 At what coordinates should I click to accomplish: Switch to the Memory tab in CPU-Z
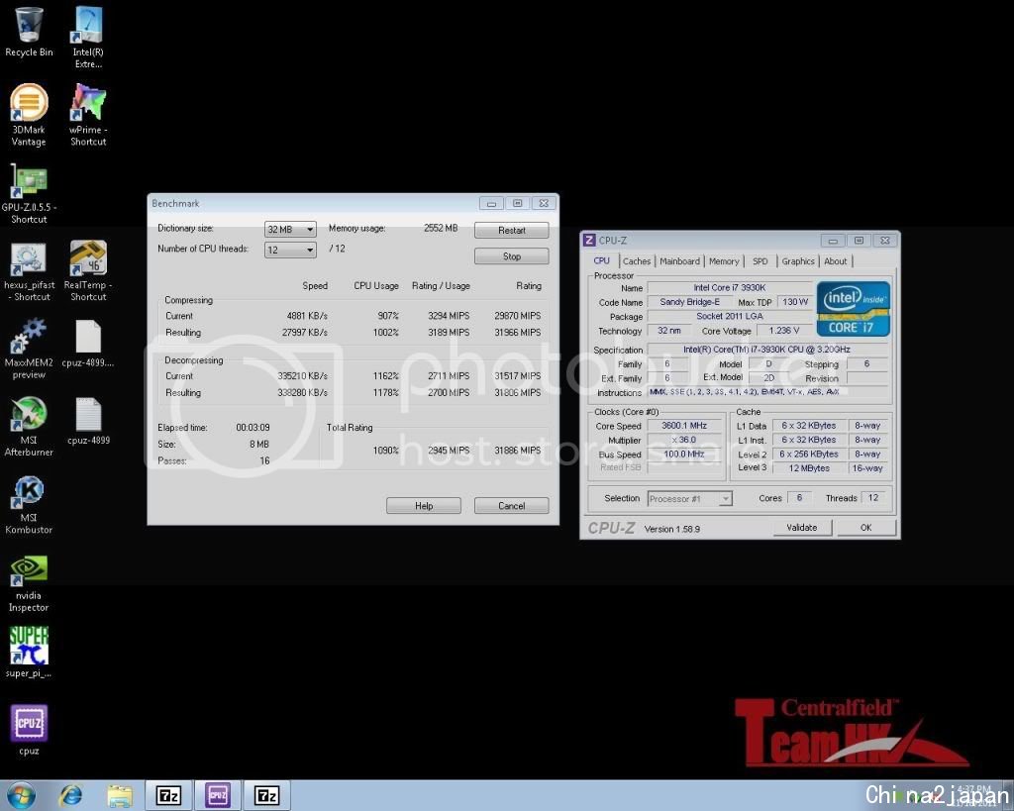(724, 261)
